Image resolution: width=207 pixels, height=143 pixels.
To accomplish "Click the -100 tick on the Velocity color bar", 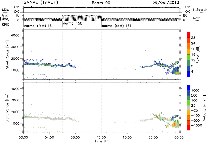I will click(196, 115).
